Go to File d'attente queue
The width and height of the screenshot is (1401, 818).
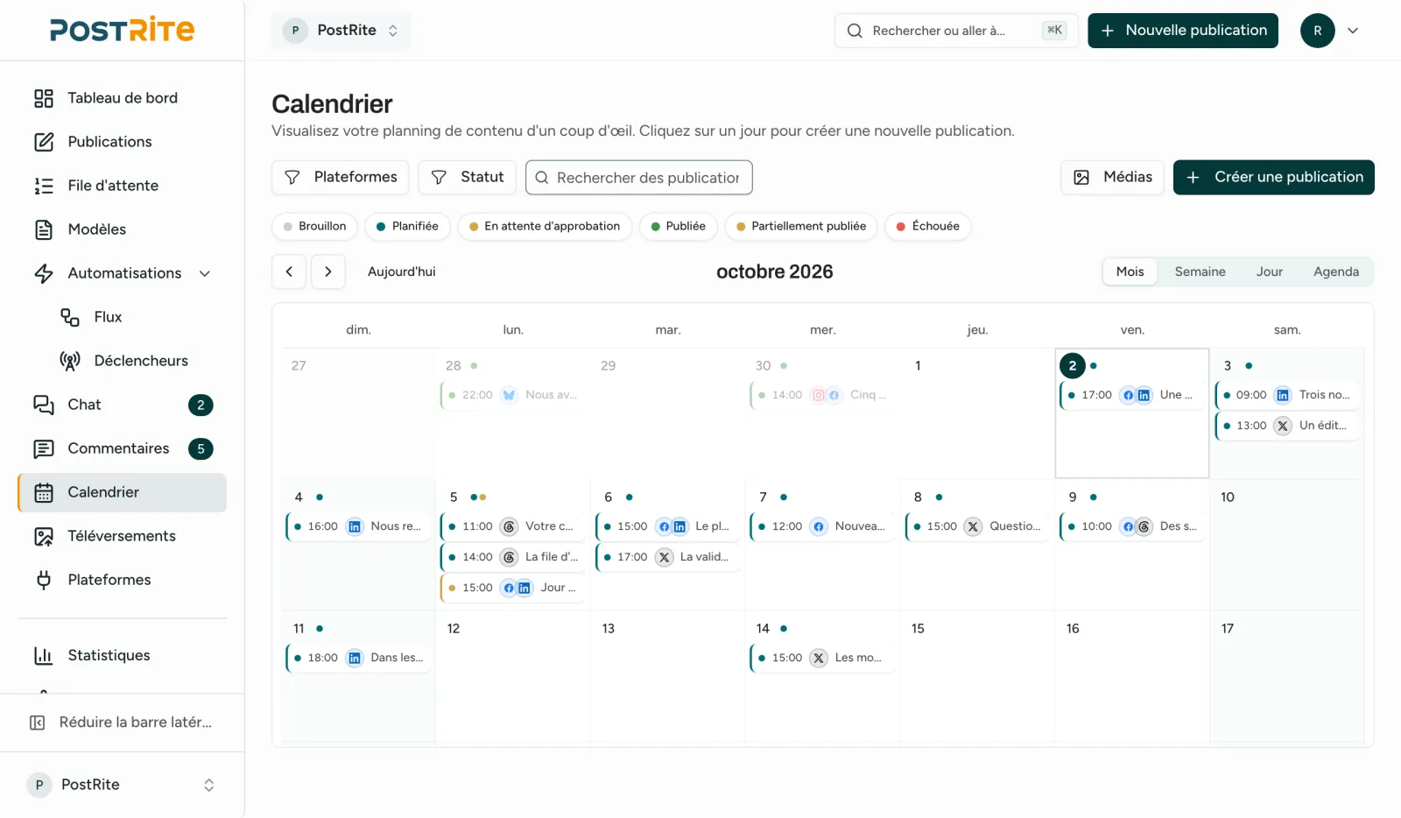click(122, 186)
